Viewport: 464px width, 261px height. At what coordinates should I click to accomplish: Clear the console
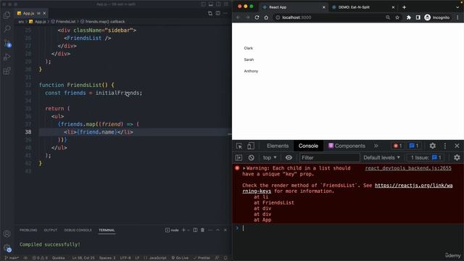click(252, 158)
